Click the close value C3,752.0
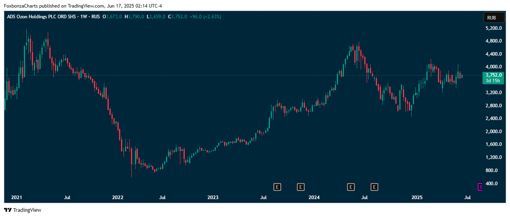Viewport: 510px width, 217px height. (x=177, y=17)
